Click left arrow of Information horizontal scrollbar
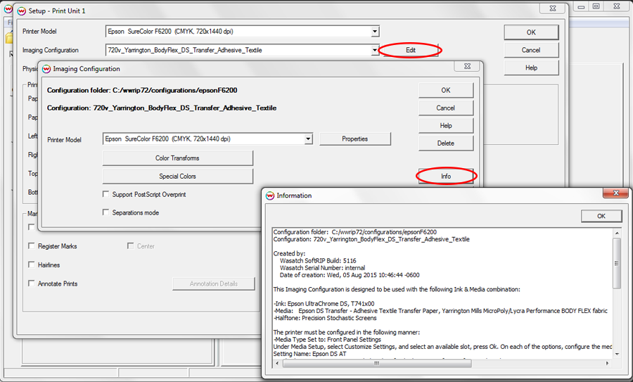633x382 pixels. point(277,364)
